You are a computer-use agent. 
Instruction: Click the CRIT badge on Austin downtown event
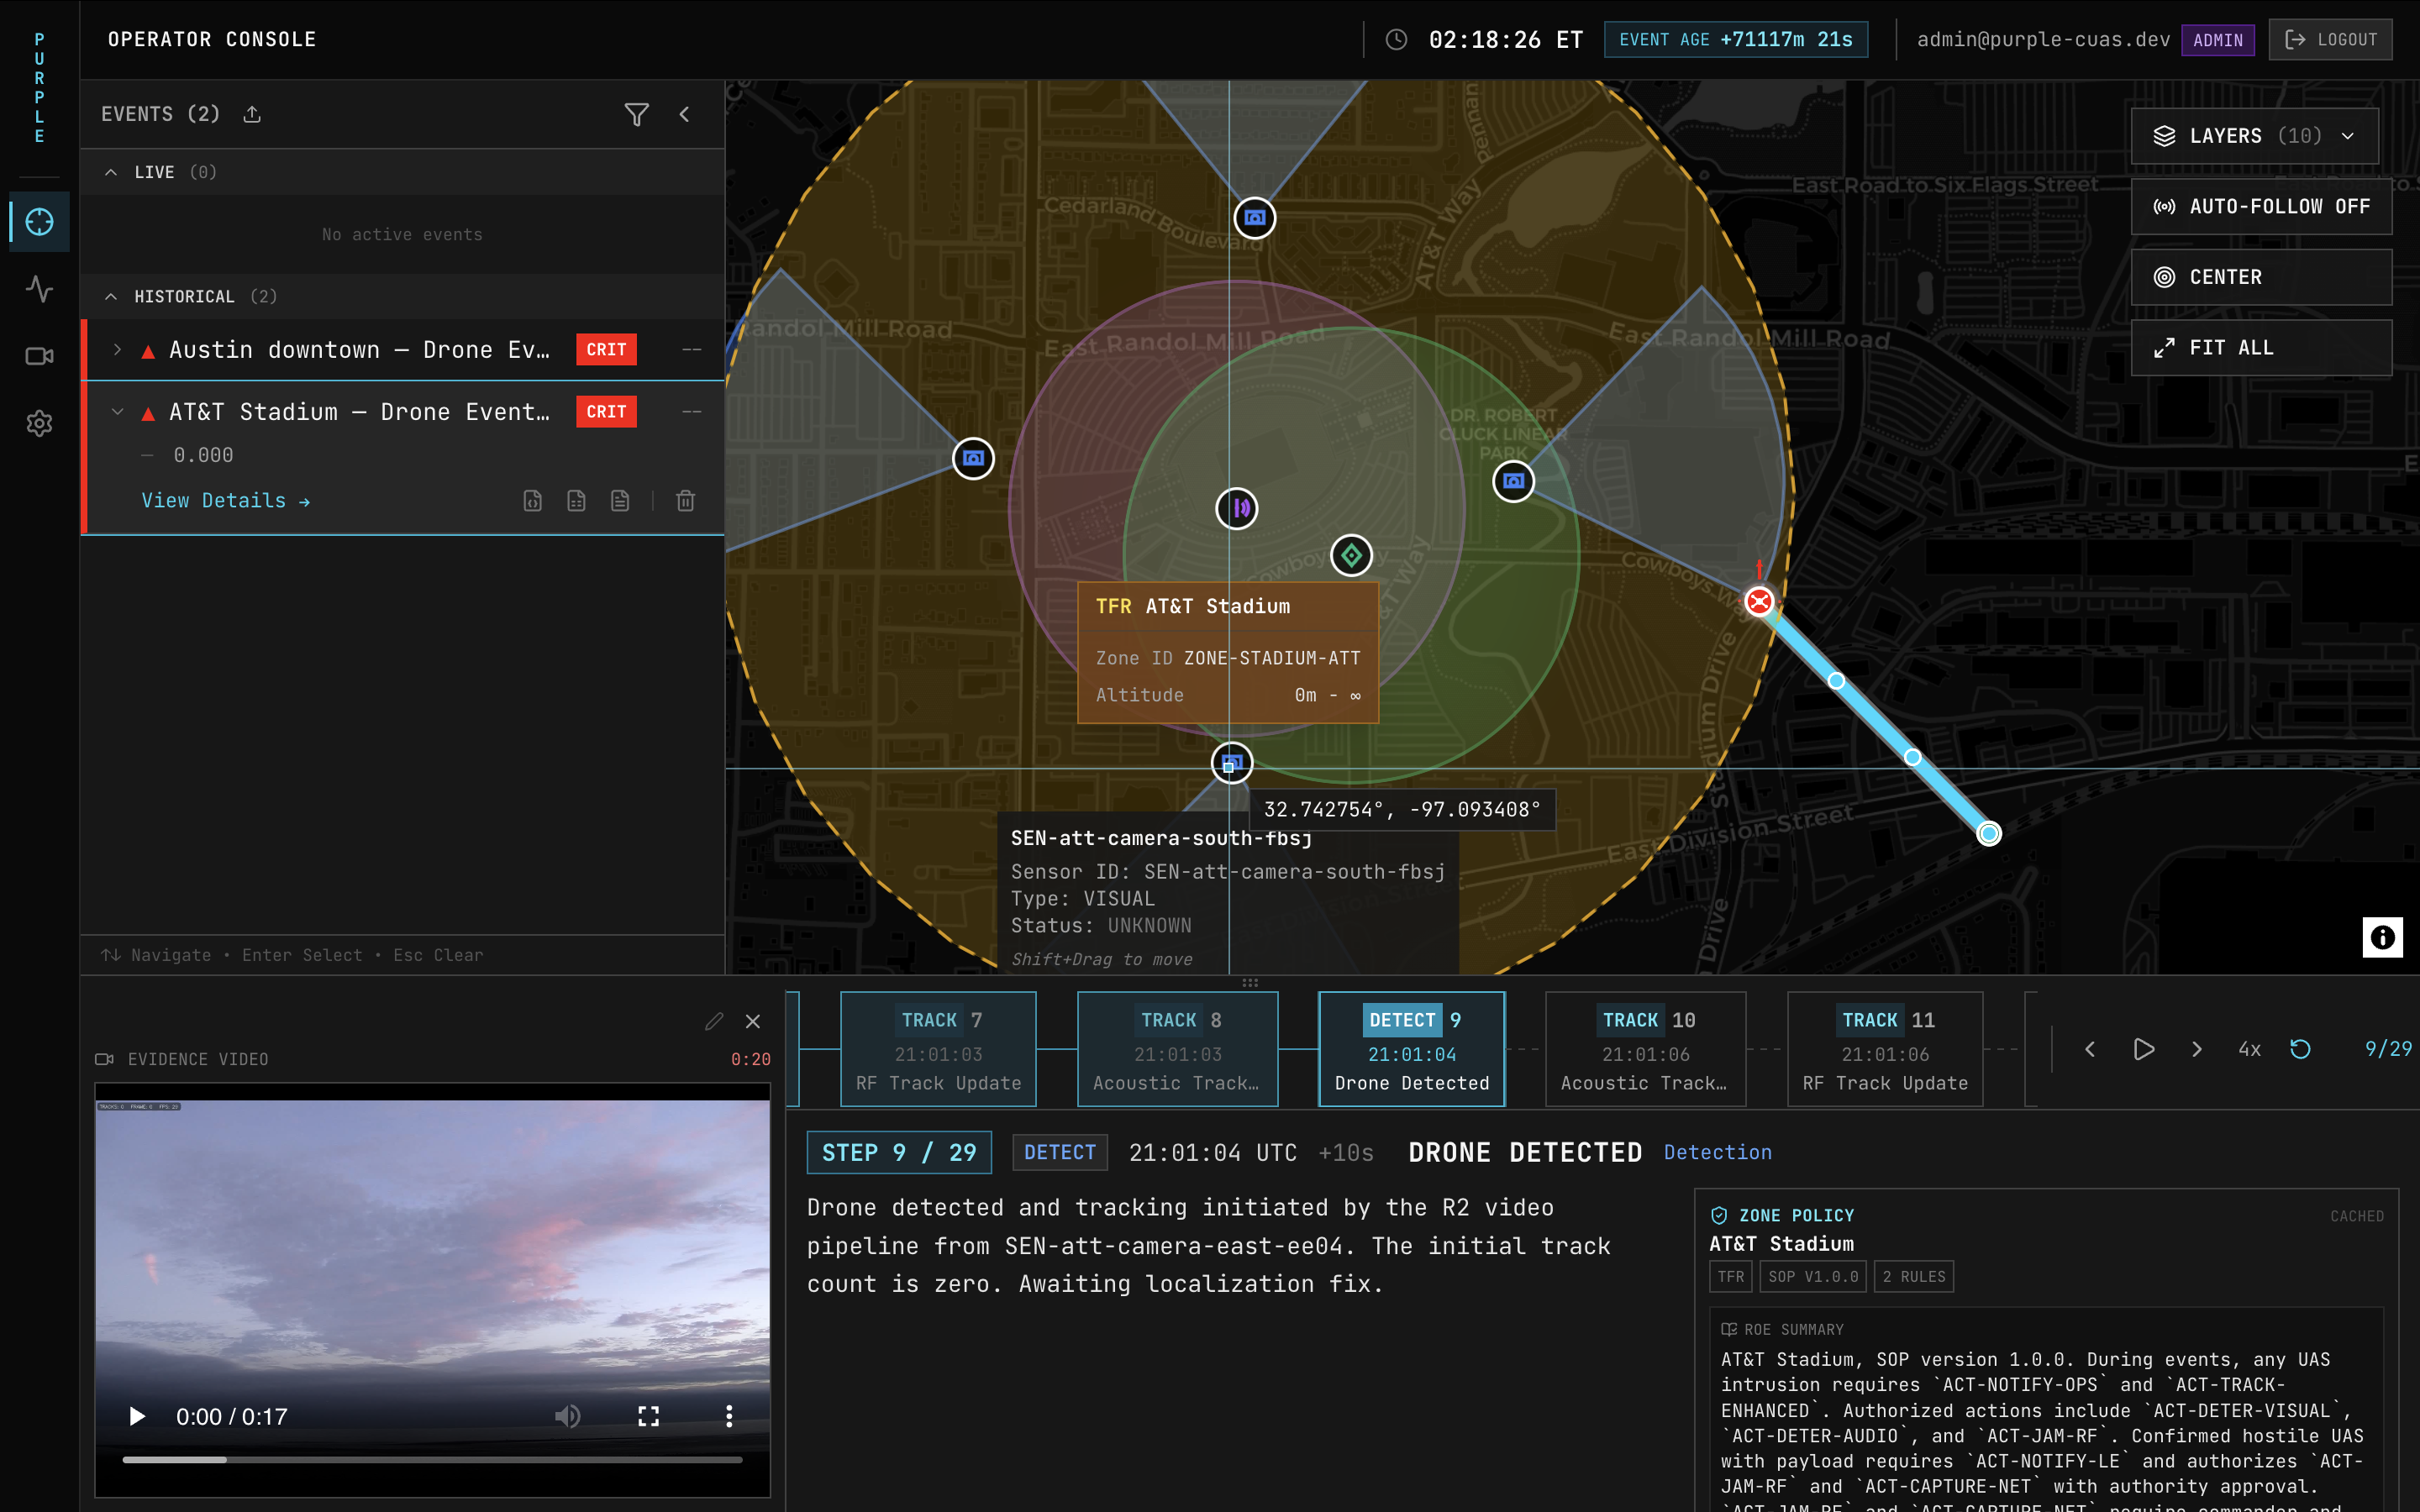point(606,349)
